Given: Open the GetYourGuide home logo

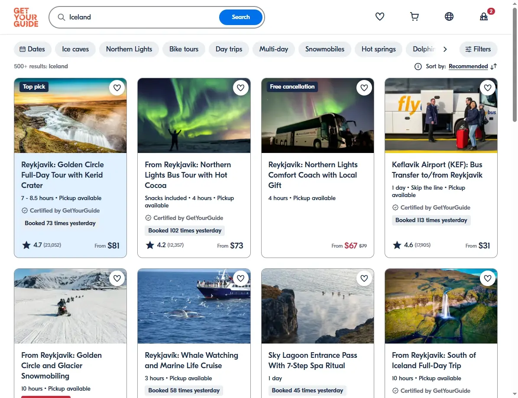Looking at the screenshot, I should tap(26, 17).
